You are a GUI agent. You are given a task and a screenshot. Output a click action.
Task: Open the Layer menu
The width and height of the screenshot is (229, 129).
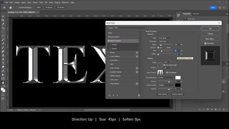(x=23, y=3)
